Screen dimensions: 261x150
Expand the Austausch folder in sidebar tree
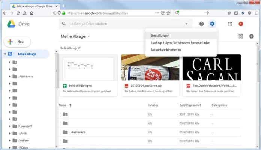coord(9,76)
